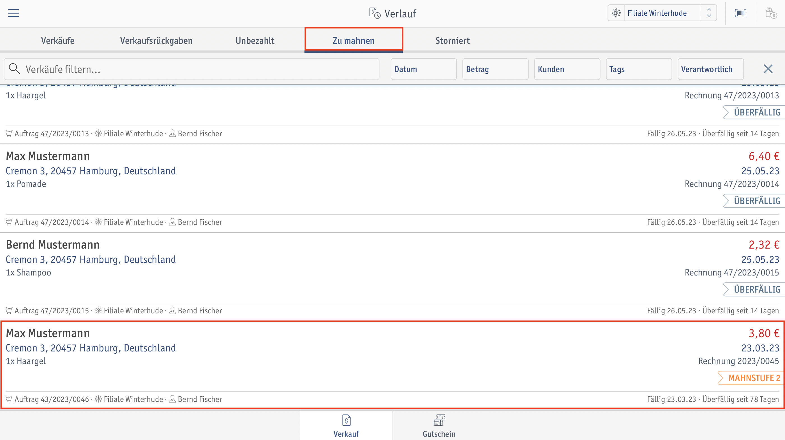Click Auftrag 47/2023/0015 cart icon
This screenshot has width=785, height=440.
[9, 311]
